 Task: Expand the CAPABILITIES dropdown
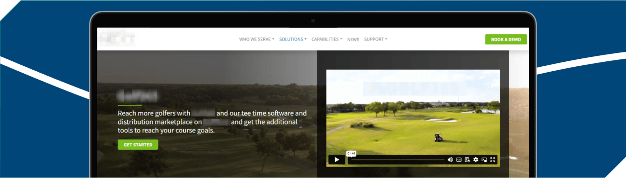tap(326, 40)
